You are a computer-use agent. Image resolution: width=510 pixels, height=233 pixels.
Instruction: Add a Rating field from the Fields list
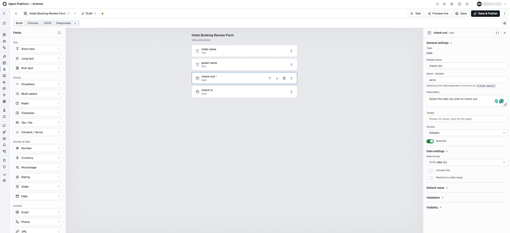tap(38, 177)
